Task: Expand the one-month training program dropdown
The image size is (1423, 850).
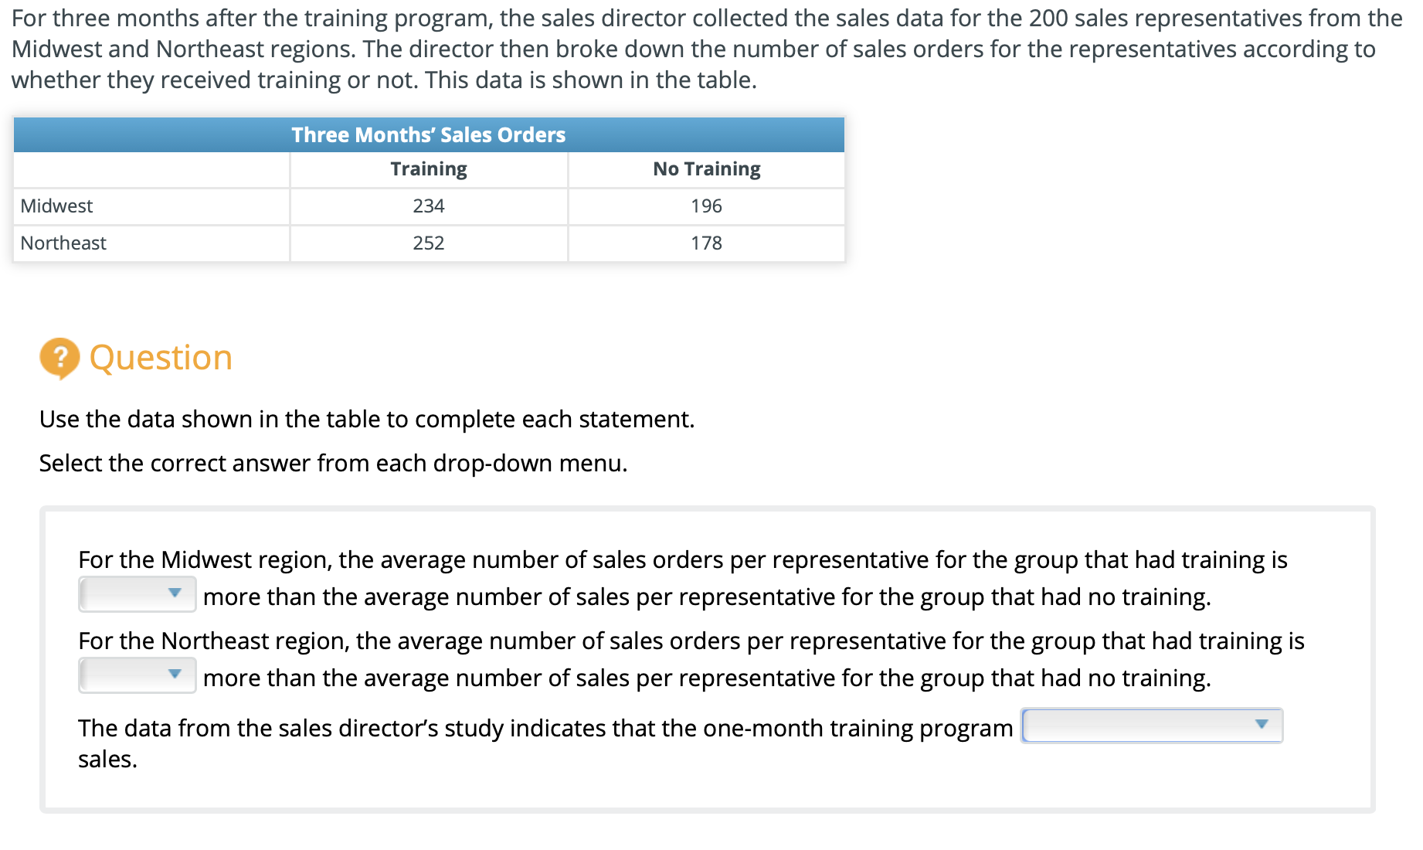Action: pyautogui.click(x=1151, y=726)
